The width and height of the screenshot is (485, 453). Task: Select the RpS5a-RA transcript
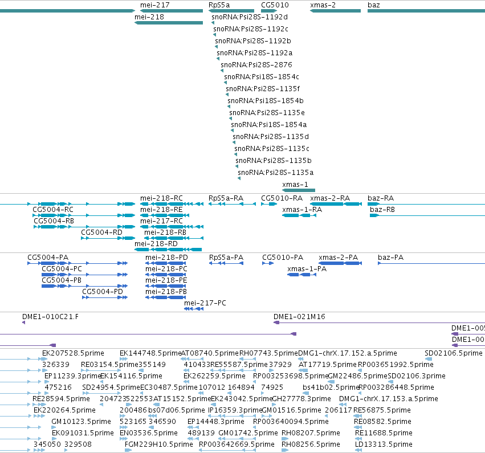232,204
